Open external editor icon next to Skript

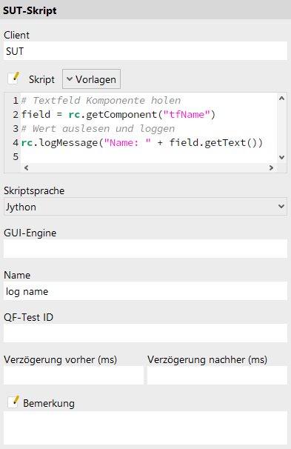coord(13,79)
